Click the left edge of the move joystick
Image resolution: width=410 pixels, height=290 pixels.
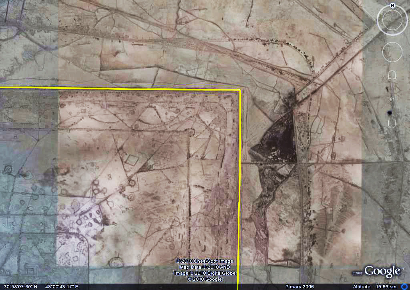[383, 52]
